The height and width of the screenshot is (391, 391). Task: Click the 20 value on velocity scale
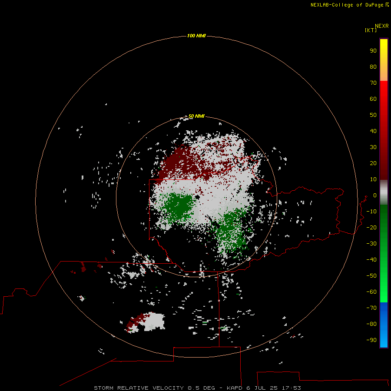(373, 163)
